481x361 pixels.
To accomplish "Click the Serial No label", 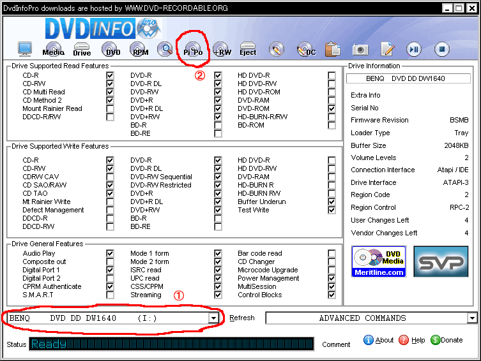I will (365, 108).
